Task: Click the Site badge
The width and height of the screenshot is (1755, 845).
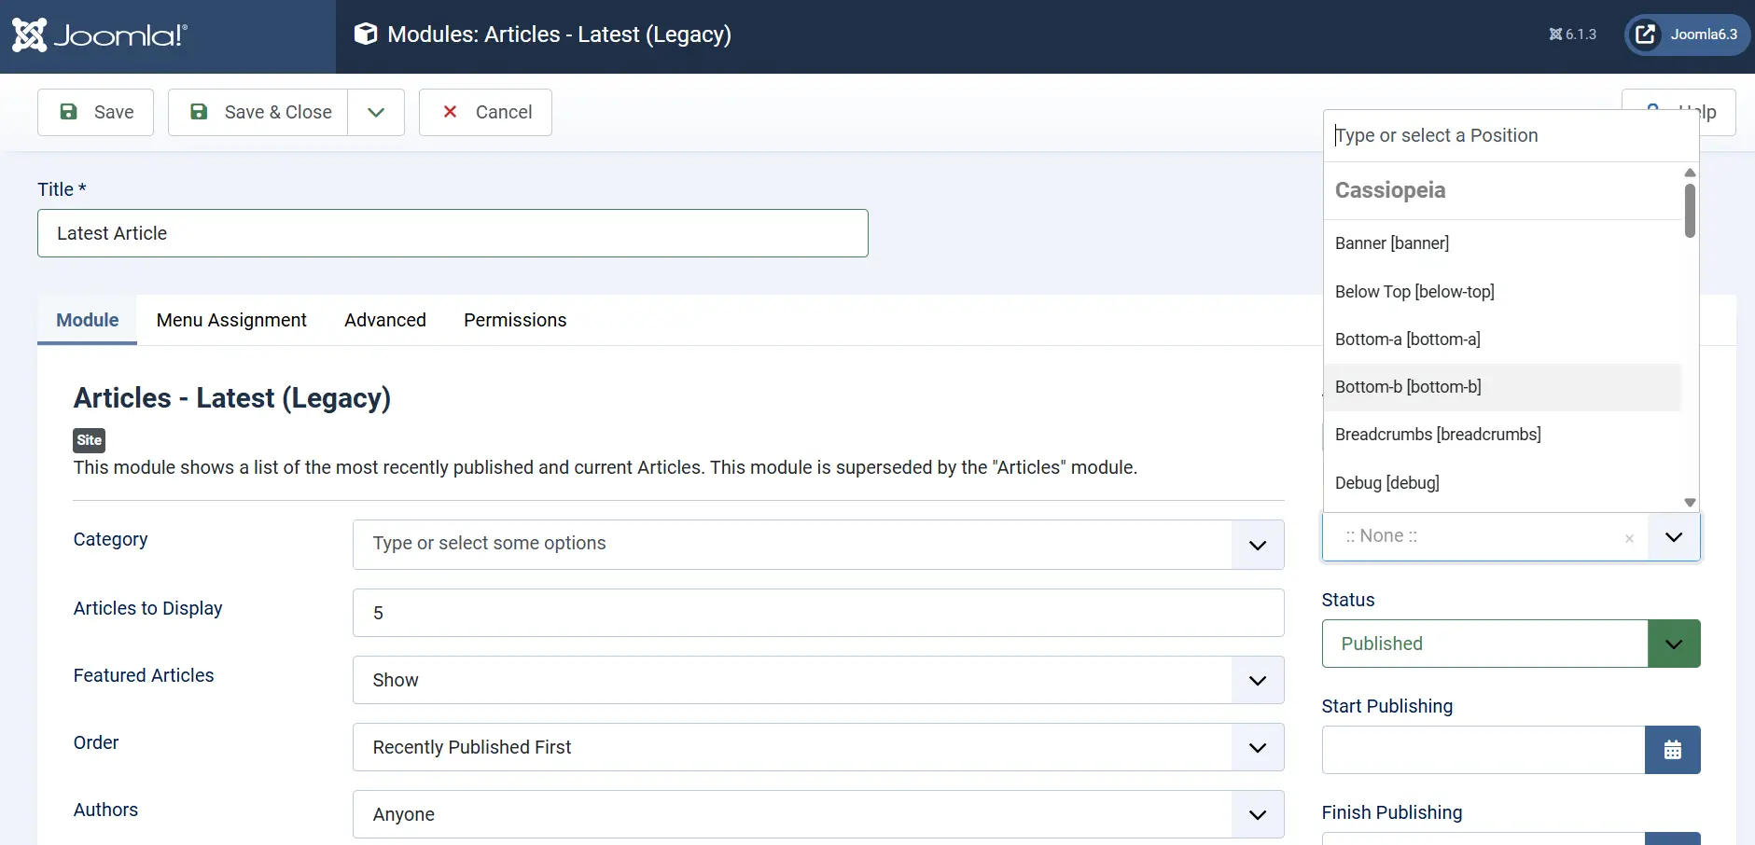Action: coord(90,440)
